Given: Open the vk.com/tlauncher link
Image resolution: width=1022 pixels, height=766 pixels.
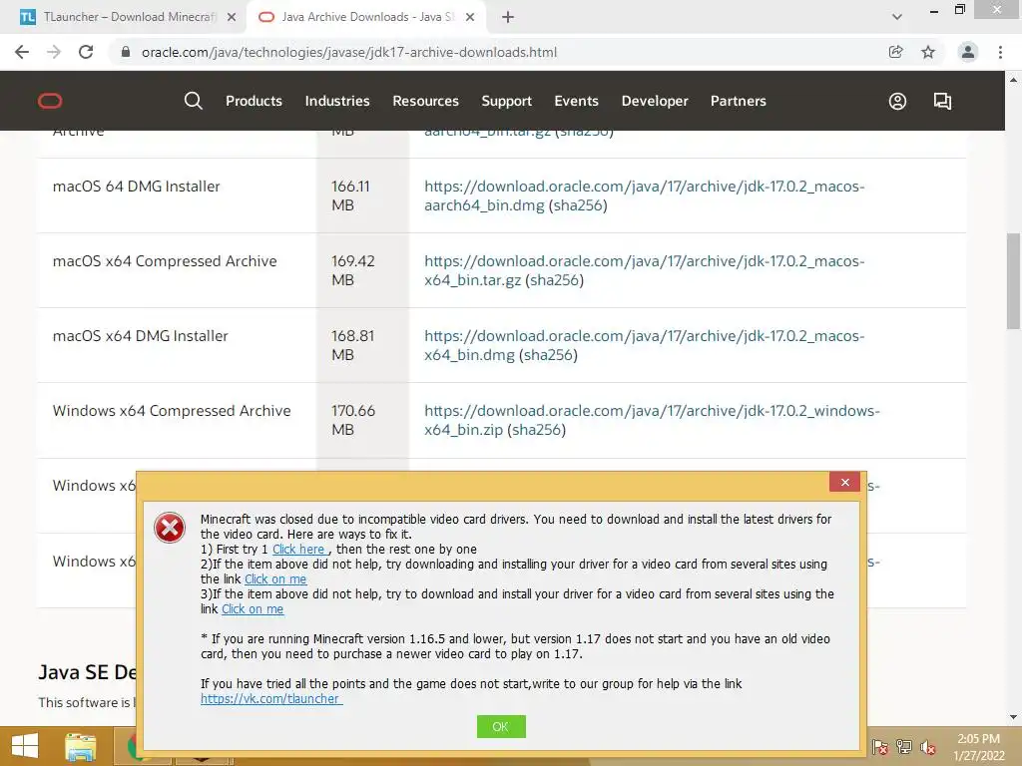Looking at the screenshot, I should point(271,699).
